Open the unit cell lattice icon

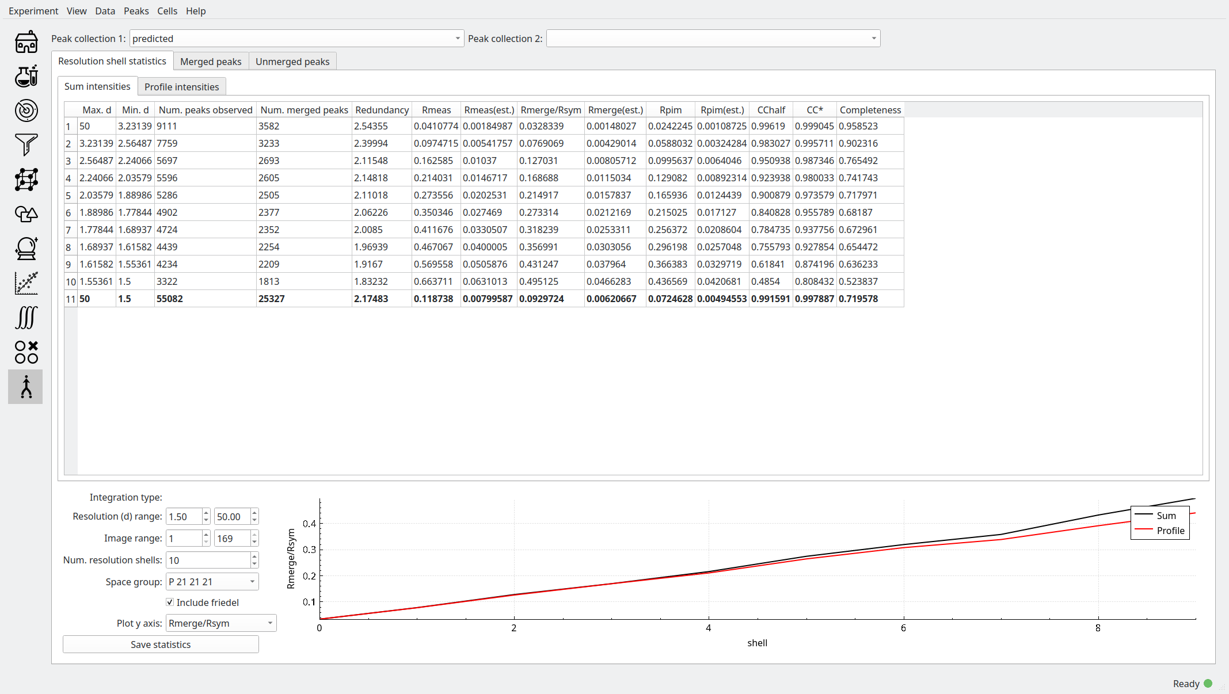coord(26,180)
